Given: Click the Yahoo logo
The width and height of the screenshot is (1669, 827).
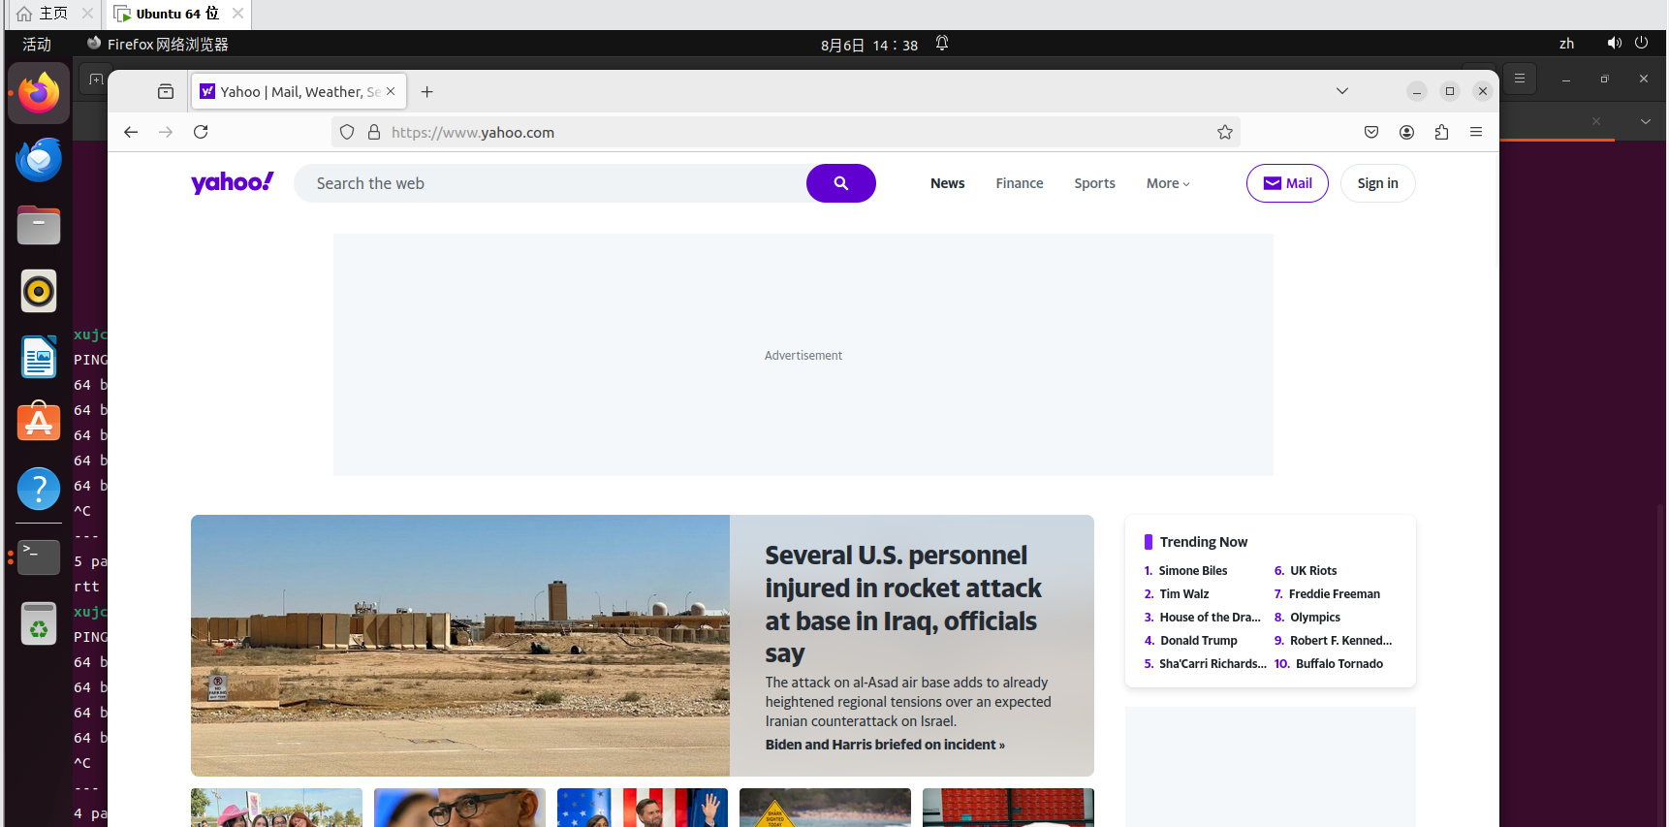Looking at the screenshot, I should point(233,182).
